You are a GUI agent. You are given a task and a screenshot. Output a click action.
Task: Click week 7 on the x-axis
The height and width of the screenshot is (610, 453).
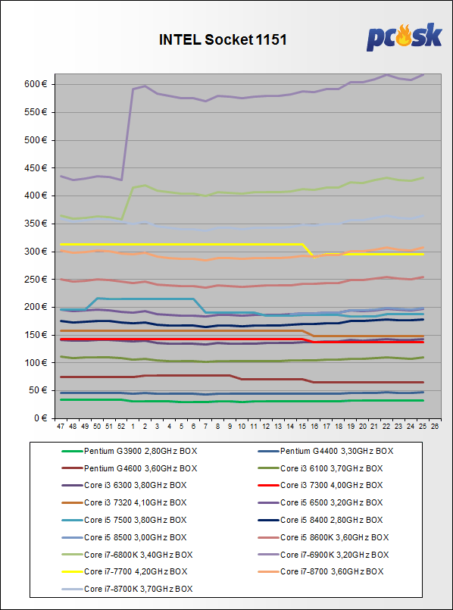coord(205,427)
